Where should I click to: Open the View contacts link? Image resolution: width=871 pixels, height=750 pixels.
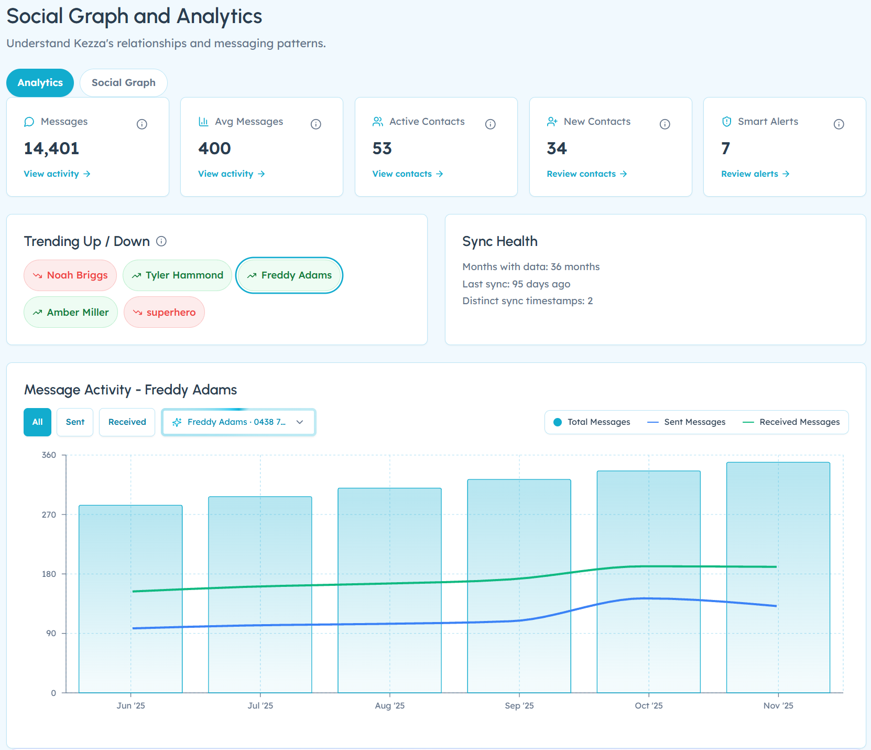click(408, 174)
